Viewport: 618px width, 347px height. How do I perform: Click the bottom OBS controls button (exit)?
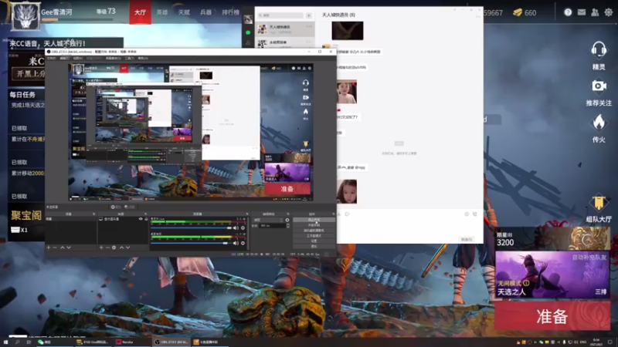click(x=314, y=246)
